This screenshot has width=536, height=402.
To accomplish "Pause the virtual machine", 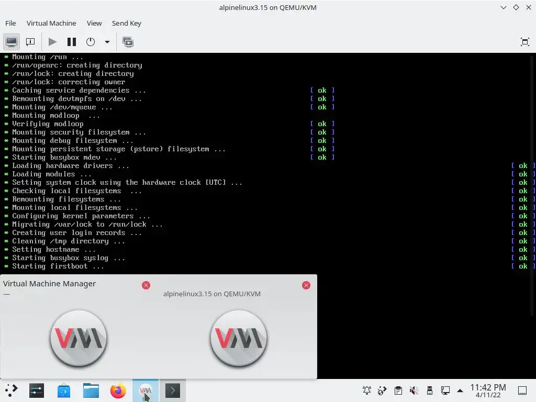I will (71, 42).
